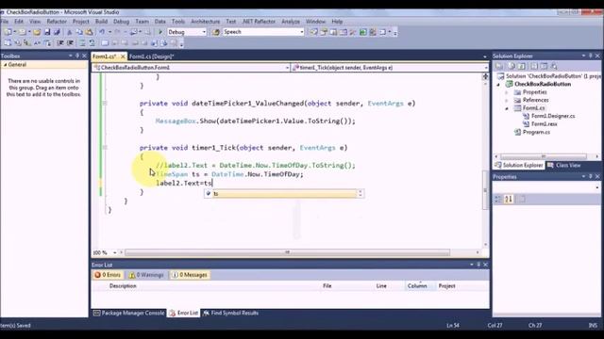Click the Save All toolbar icon
The height and width of the screenshot is (339, 604).
point(57,32)
